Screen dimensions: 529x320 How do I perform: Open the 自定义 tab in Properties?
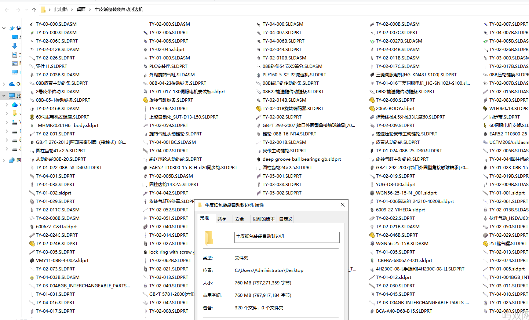286,219
